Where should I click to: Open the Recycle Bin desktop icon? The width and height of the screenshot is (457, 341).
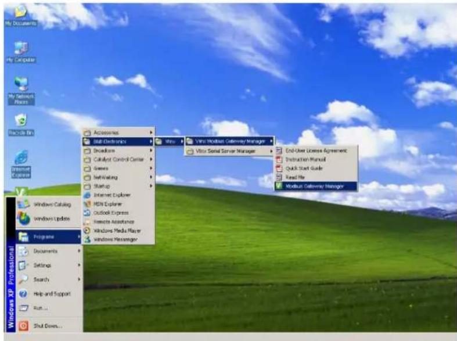pyautogui.click(x=21, y=125)
